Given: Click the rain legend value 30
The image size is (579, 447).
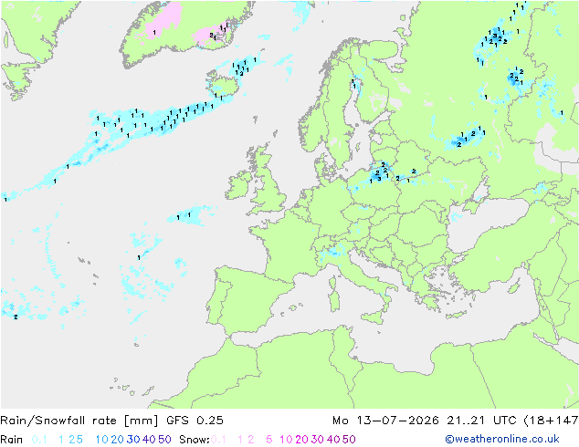Looking at the screenshot, I should point(133,440).
